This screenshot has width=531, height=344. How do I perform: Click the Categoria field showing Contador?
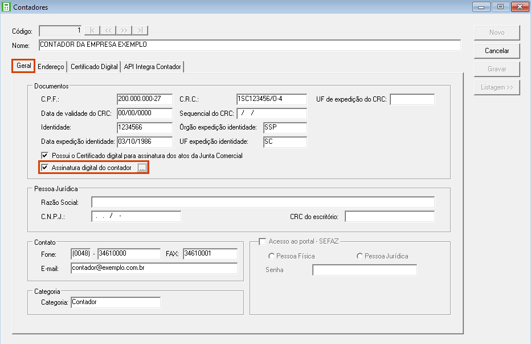(x=116, y=302)
